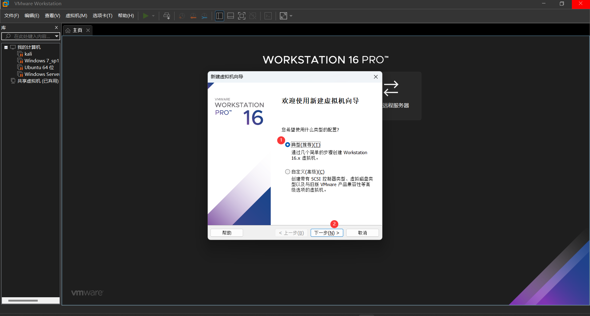
Task: Click the Ubuntu 64 位 VM icon
Action: pyautogui.click(x=20, y=68)
